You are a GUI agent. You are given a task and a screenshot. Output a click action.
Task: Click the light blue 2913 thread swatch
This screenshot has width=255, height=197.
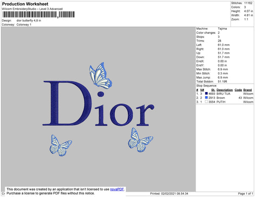[x=207, y=98]
